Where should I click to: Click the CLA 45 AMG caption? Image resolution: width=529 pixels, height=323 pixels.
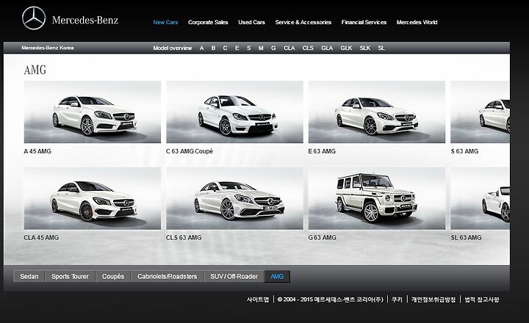pos(41,238)
